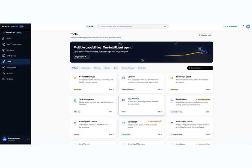Click the magnifier icon in Search tools box
This screenshot has width=252, height=168.
[189, 68]
